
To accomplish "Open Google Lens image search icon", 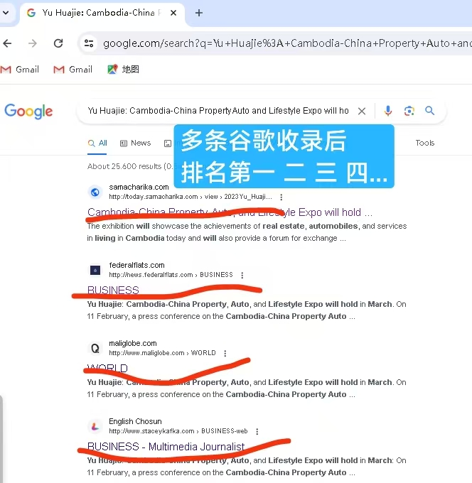I will point(409,111).
